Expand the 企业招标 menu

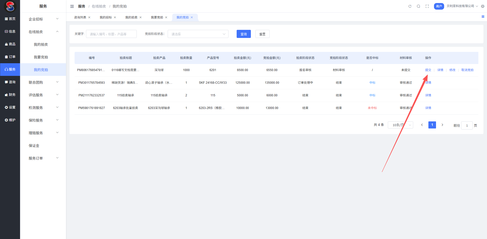pyautogui.click(x=43, y=19)
